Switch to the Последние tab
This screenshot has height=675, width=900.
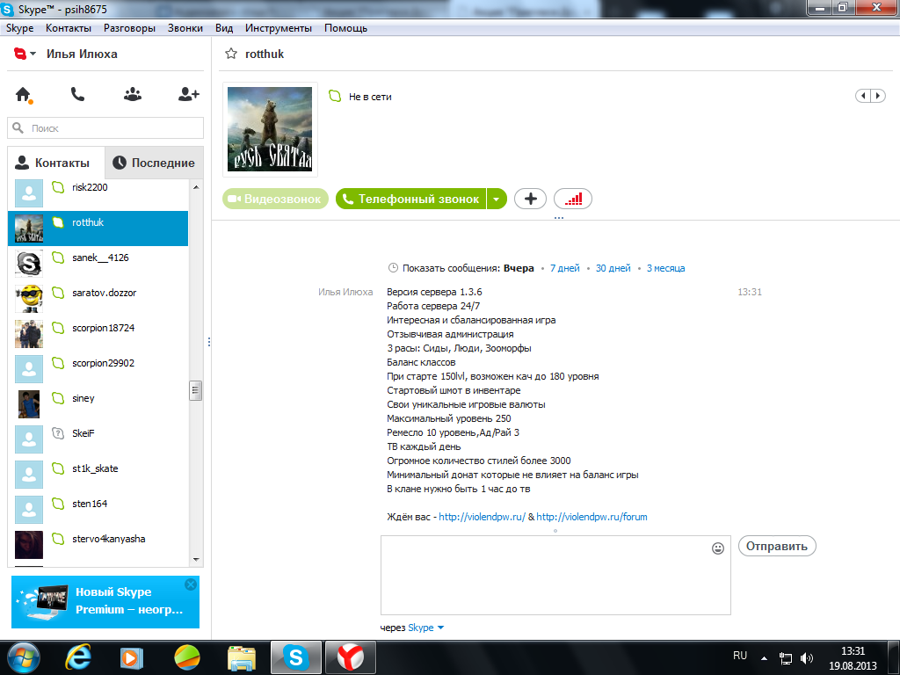[155, 163]
